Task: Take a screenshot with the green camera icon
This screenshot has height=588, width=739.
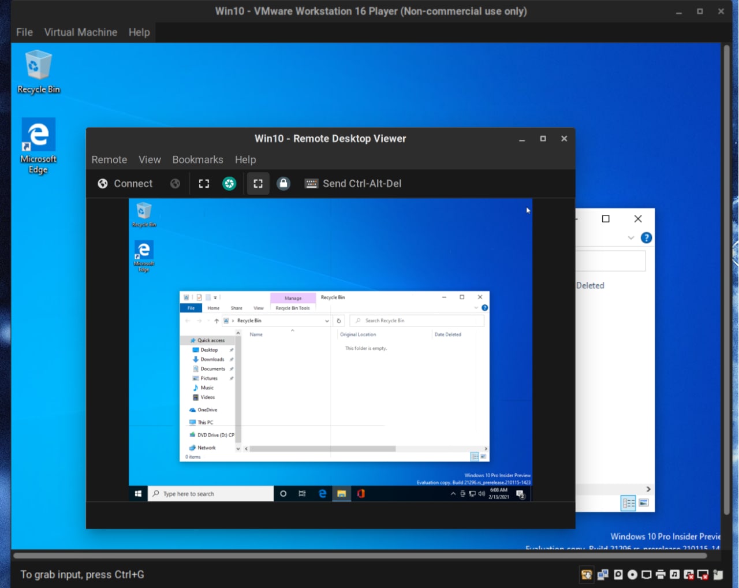Action: [229, 184]
